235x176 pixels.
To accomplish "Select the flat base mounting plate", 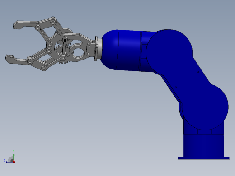I will point(203,158).
